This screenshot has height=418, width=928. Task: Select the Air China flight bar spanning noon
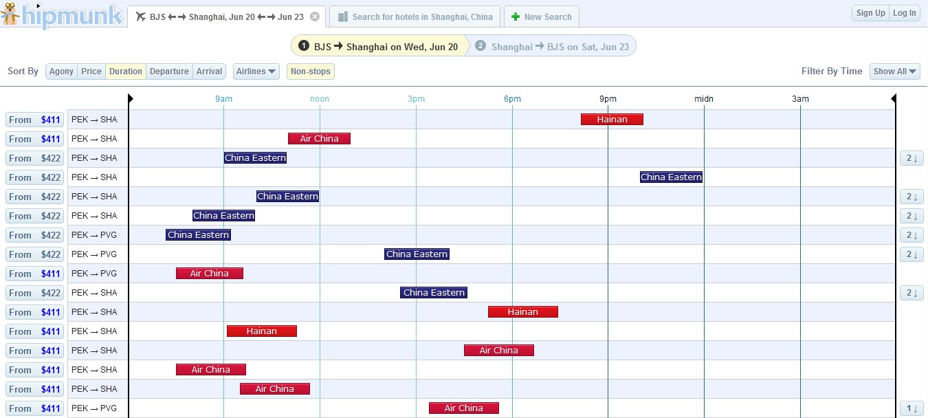(x=319, y=139)
